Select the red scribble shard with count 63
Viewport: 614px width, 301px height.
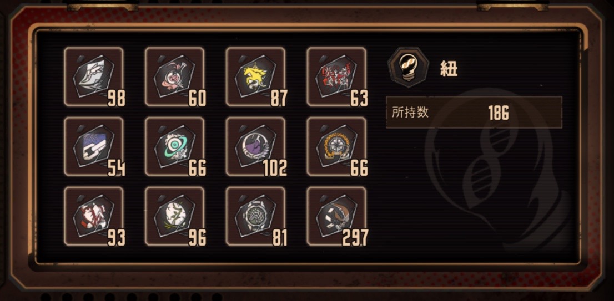tap(336, 76)
